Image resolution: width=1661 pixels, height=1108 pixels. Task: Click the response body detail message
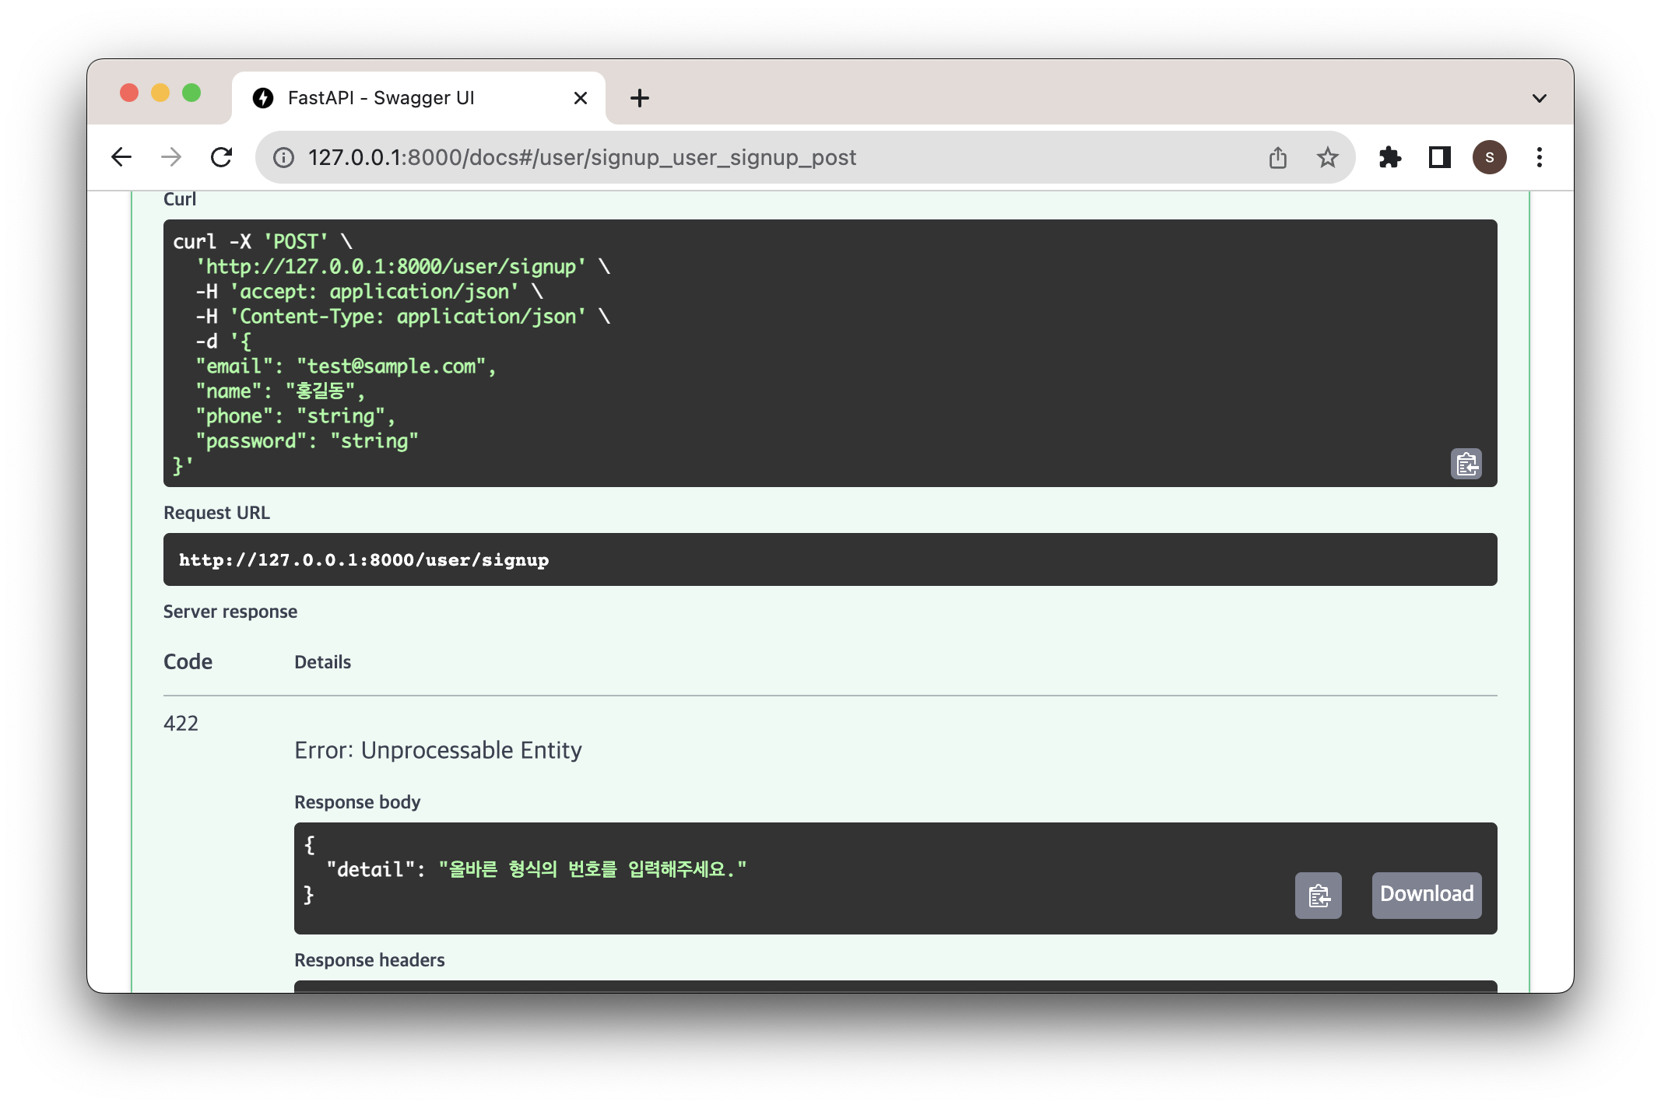point(592,869)
